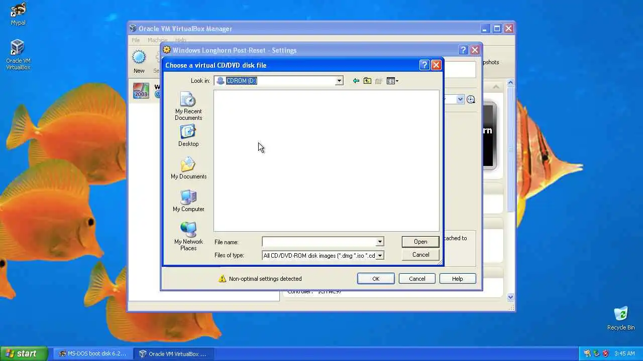Open the Help menu in VirtualBox Manager
The image size is (643, 361).
coord(181,40)
